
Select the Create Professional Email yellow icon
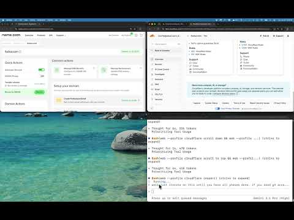(59, 100)
